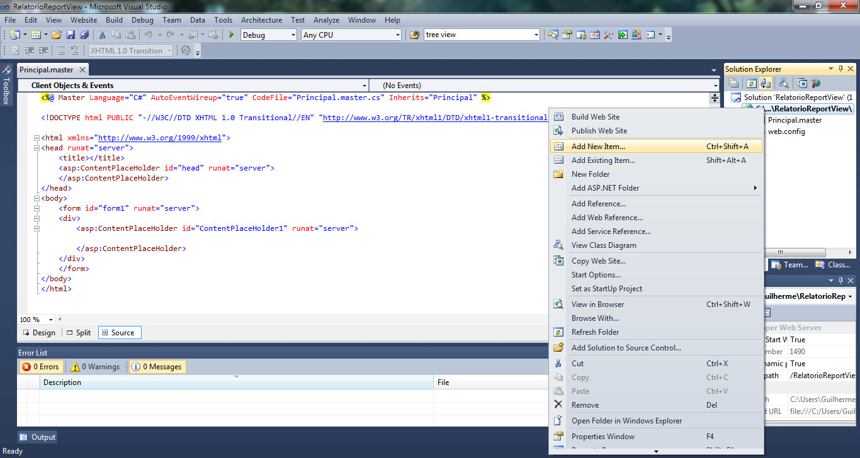
Task: Click the Toolbox hammer-and-wrench toolbar icon
Action: click(x=608, y=35)
